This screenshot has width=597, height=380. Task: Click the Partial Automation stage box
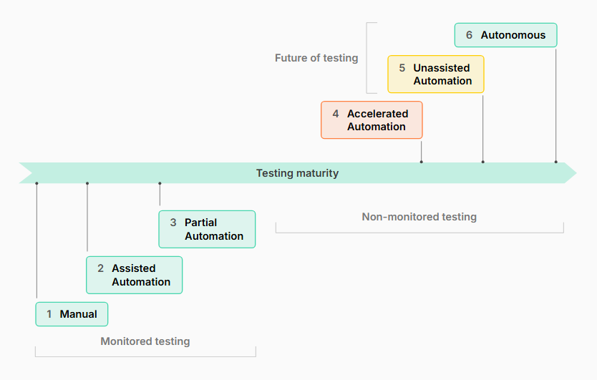[207, 229]
